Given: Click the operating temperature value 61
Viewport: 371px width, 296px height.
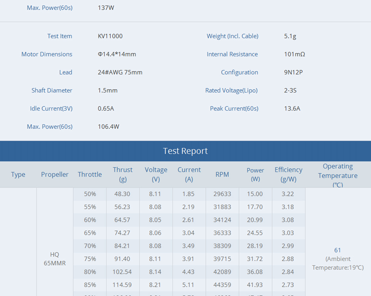Looking at the screenshot, I should (338, 250).
